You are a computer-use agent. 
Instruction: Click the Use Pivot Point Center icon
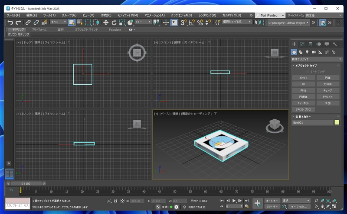coord(156,22)
